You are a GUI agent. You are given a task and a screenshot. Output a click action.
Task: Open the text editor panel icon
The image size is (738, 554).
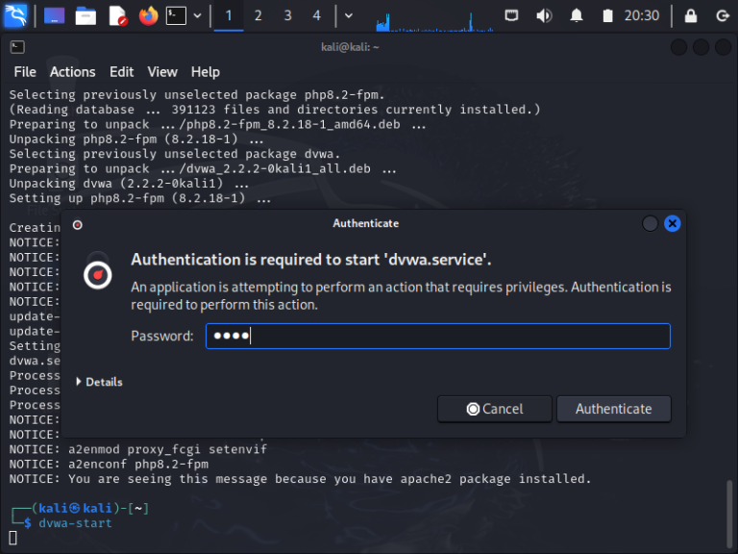[x=116, y=15]
